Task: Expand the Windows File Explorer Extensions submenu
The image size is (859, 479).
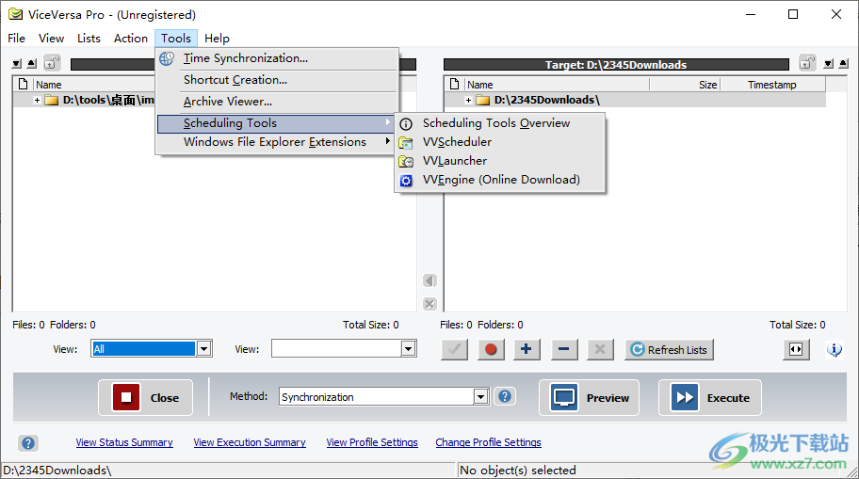Action: [x=274, y=142]
